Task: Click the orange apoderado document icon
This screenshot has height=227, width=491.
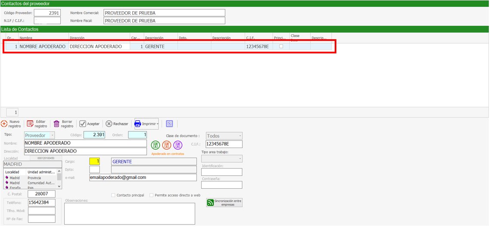Action: (x=167, y=145)
